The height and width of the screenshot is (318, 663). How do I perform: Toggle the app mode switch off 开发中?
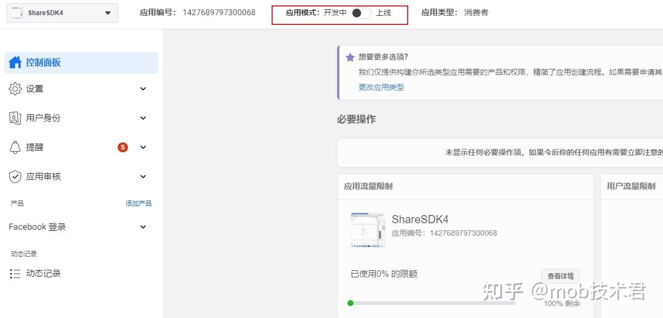[360, 12]
